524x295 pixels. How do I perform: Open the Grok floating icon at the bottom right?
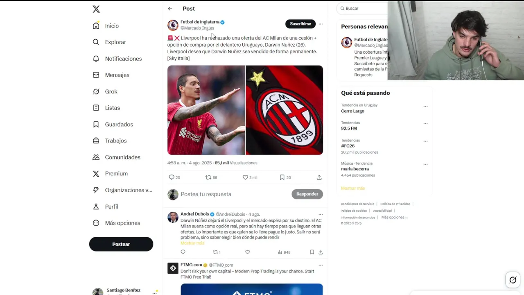pos(513,280)
